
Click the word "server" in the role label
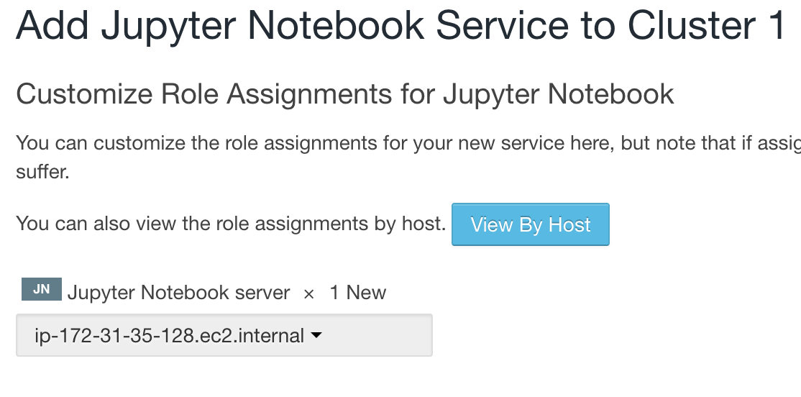[x=262, y=293]
